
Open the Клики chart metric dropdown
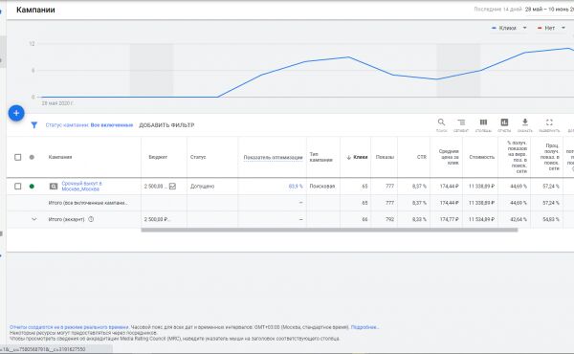coord(509,28)
